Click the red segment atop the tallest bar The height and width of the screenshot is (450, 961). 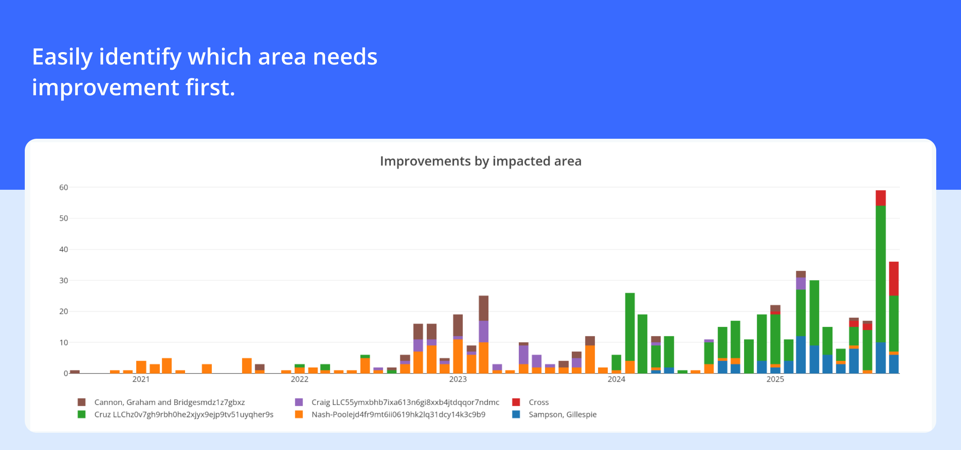click(x=880, y=198)
